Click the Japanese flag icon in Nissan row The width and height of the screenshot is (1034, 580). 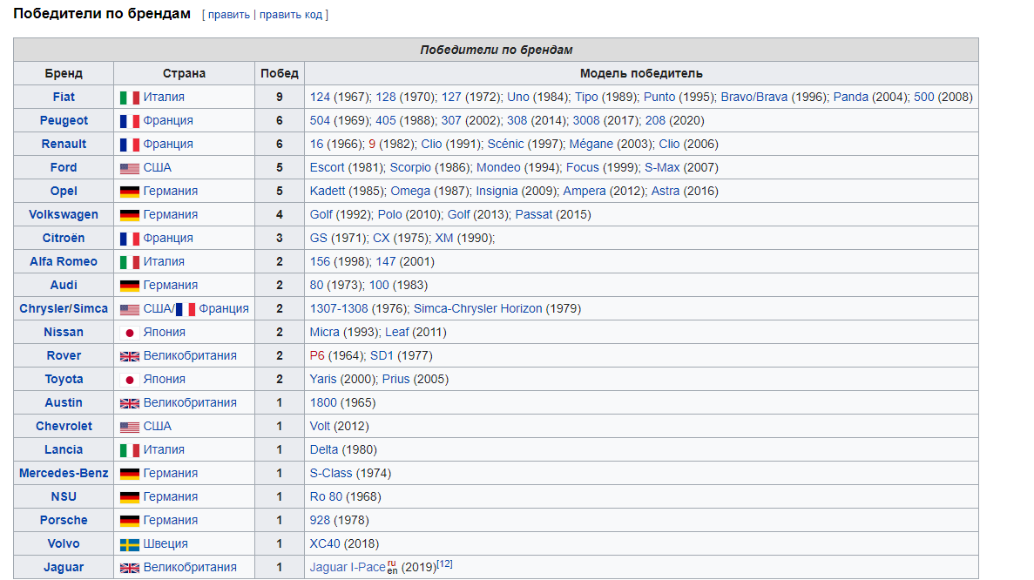click(x=129, y=333)
